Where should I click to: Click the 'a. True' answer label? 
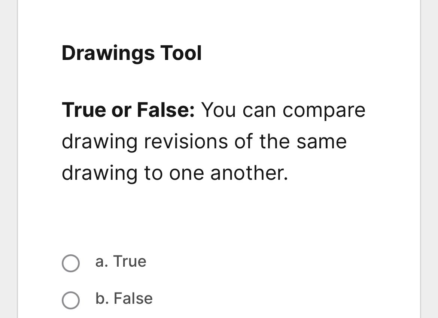point(121,262)
